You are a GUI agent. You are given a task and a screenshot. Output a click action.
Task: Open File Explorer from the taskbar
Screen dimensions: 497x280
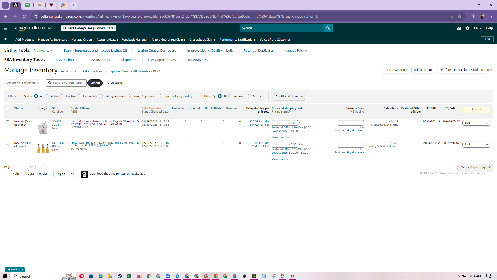(110, 276)
